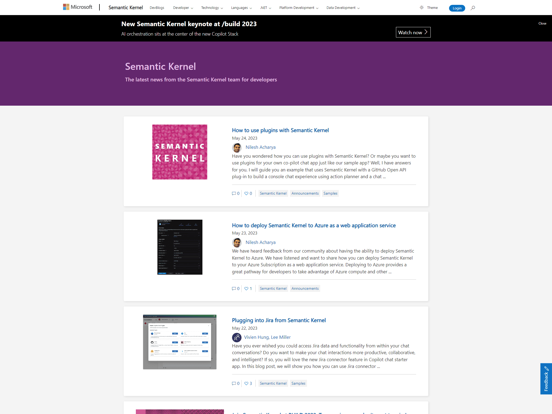The image size is (552, 414).
Task: Open 'How to deploy Semantic Kernel to Azure' post
Action: (314, 226)
